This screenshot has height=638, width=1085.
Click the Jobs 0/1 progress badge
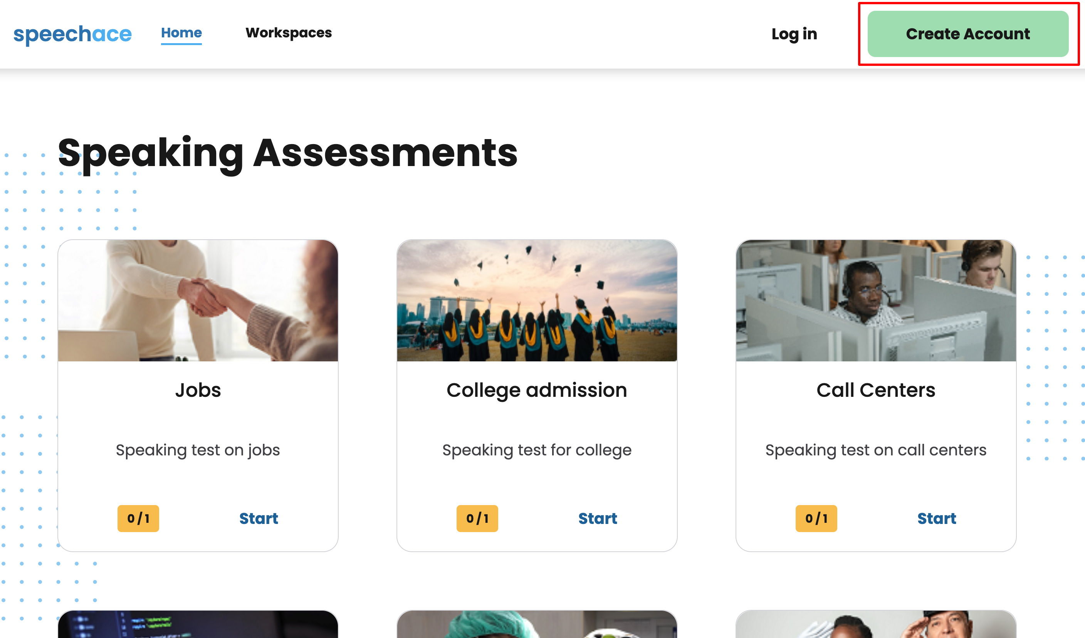(x=138, y=518)
